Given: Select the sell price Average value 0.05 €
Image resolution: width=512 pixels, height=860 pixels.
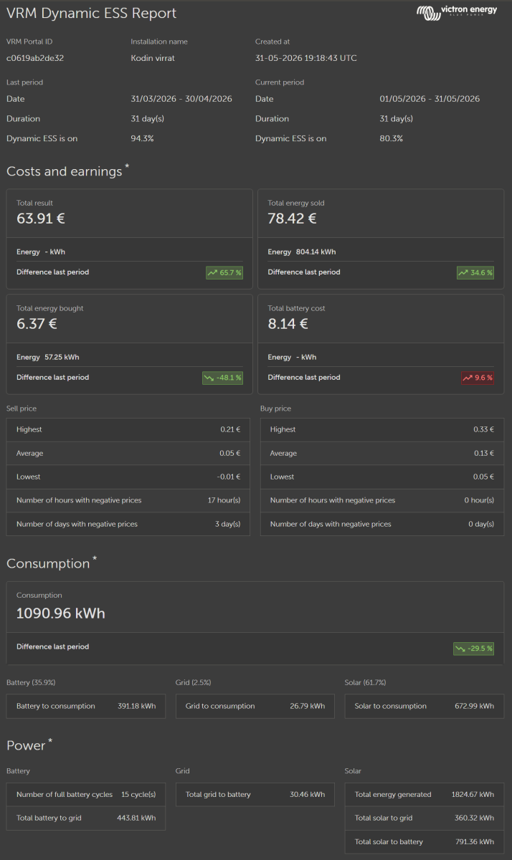Looking at the screenshot, I should pyautogui.click(x=230, y=453).
